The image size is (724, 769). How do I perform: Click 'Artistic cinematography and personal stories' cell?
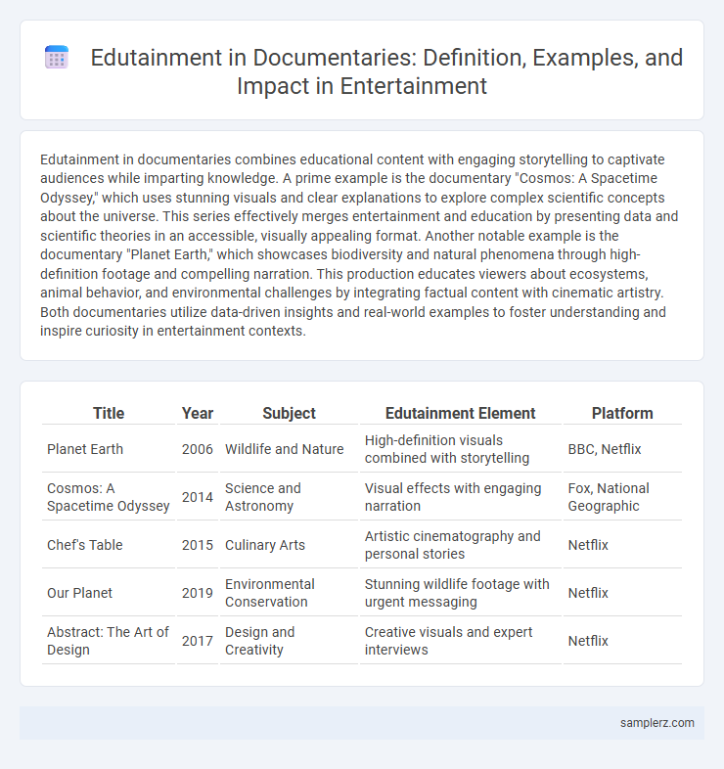pos(460,545)
